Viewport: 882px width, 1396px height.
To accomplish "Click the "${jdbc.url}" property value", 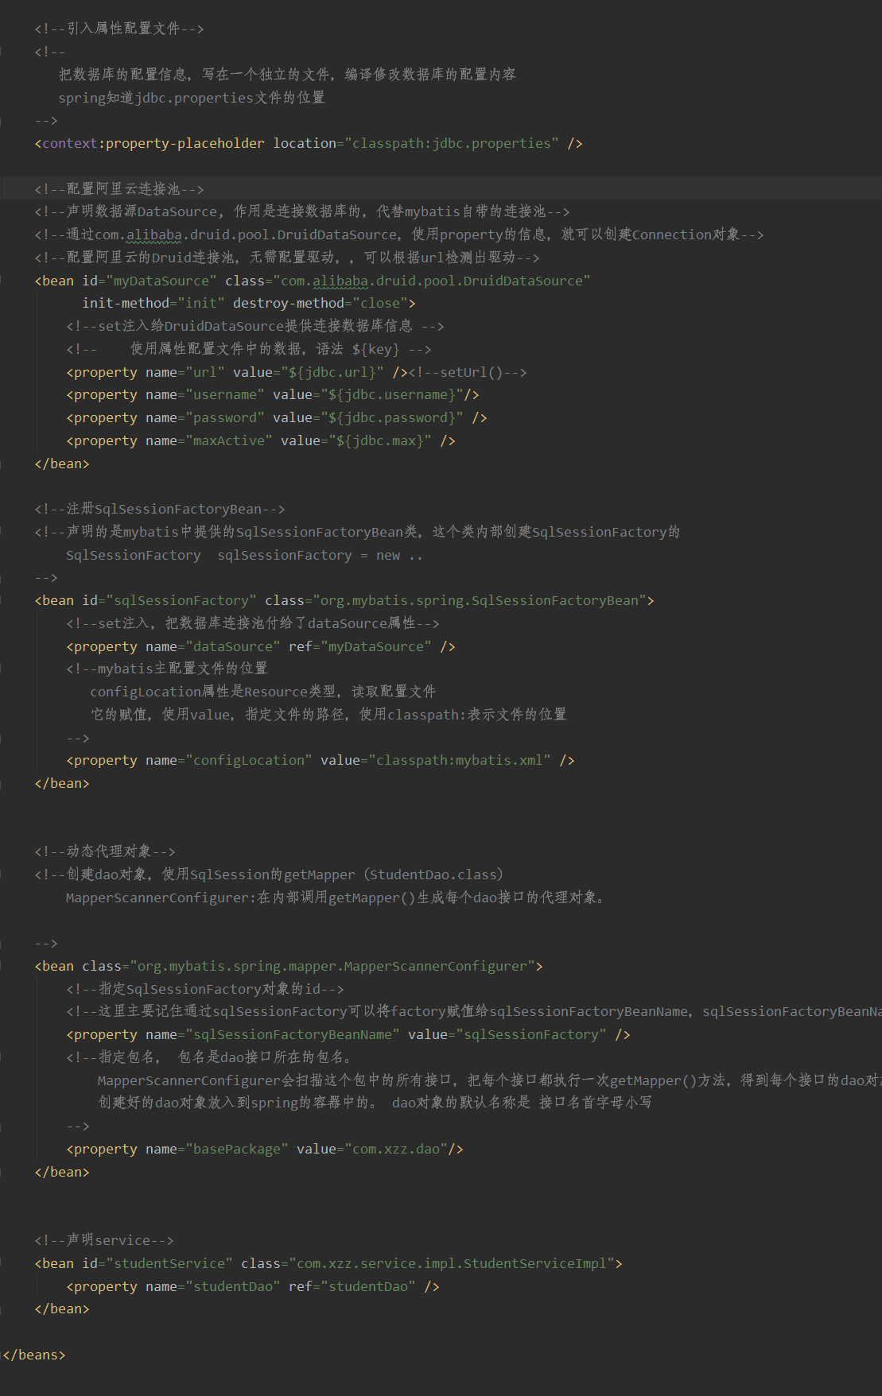I will coord(332,372).
